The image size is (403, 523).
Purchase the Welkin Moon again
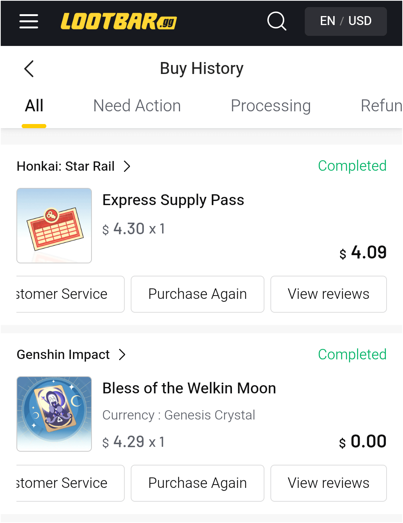click(197, 483)
